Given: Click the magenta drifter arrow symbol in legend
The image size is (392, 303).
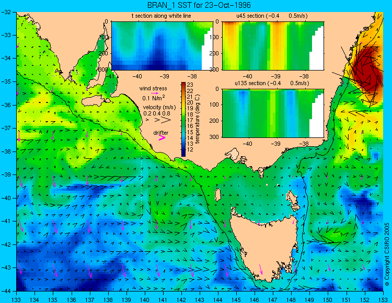Looking at the screenshot, I should (x=162, y=138).
